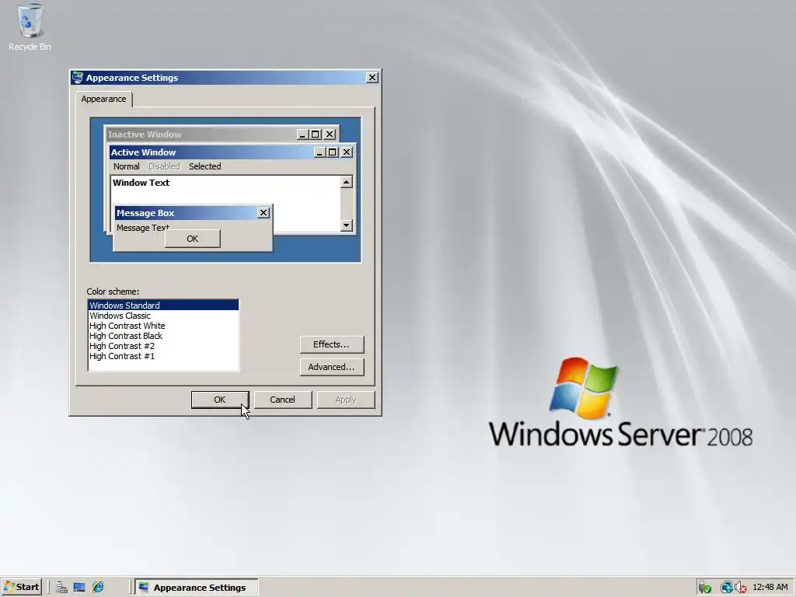Show the desktop via the quick launch icon
Screen dimensions: 796x597
tap(79, 588)
